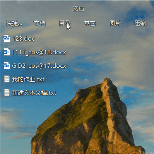This screenshot has width=154, height=154.
Task: Switch to the 目录 tab
Action: (x=65, y=23)
